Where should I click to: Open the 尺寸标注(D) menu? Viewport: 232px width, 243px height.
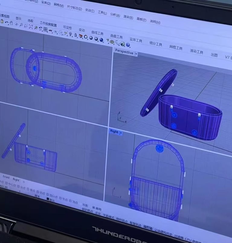74,8
